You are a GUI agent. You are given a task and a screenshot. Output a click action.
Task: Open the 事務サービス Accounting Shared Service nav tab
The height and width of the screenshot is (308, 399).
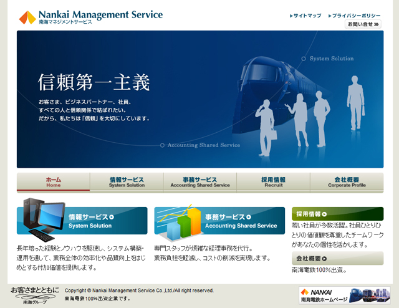(x=200, y=182)
